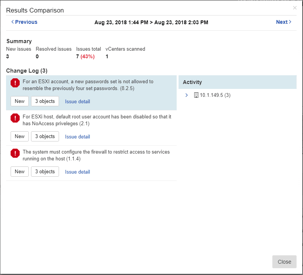Show 3 objects for root account issue

[45, 137]
